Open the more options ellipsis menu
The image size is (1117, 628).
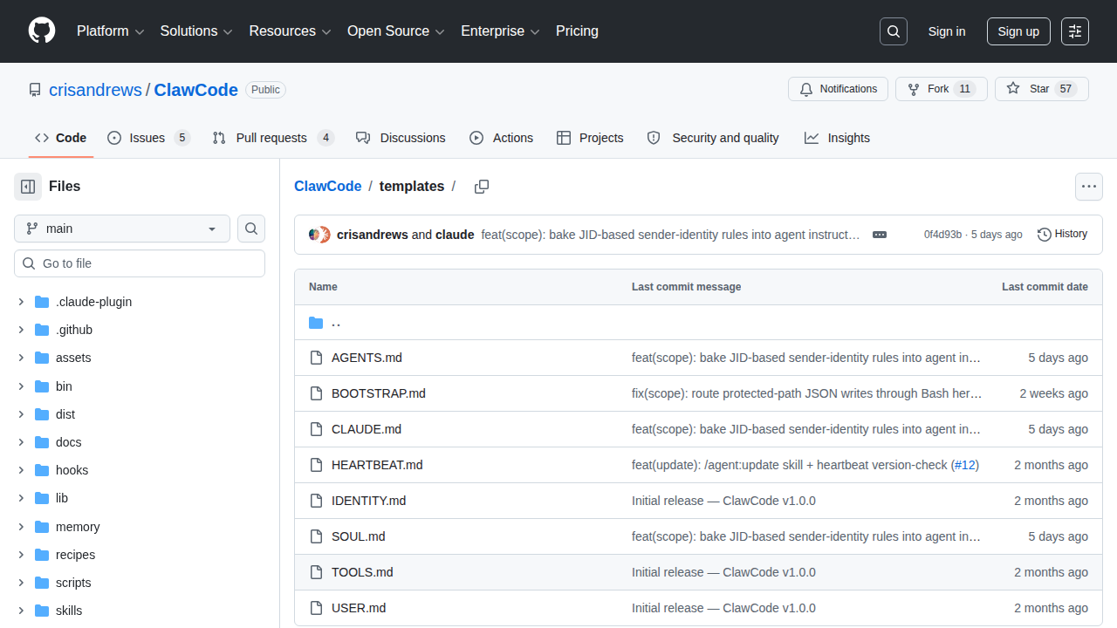(x=1089, y=187)
